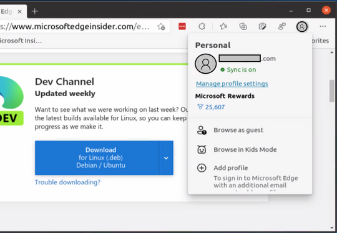Viewport: 337px width, 233px height.
Task: Open the Trouble downloading? link
Action: pos(67,182)
